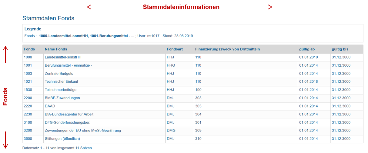Click the DMG Fondsart of fund 3200

171,131
